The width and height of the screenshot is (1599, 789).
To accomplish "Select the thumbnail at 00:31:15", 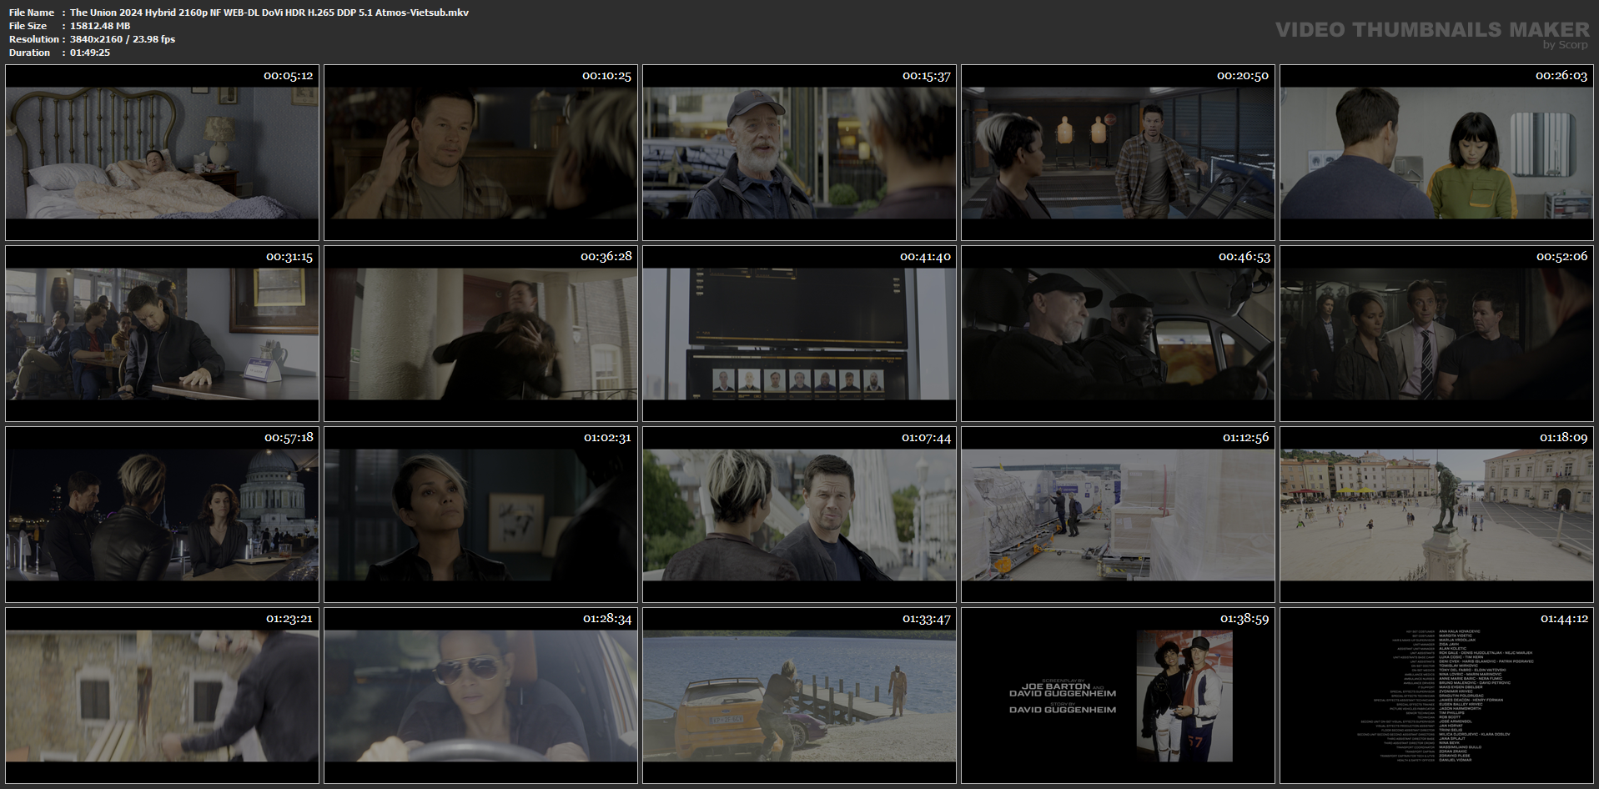I will pos(162,334).
